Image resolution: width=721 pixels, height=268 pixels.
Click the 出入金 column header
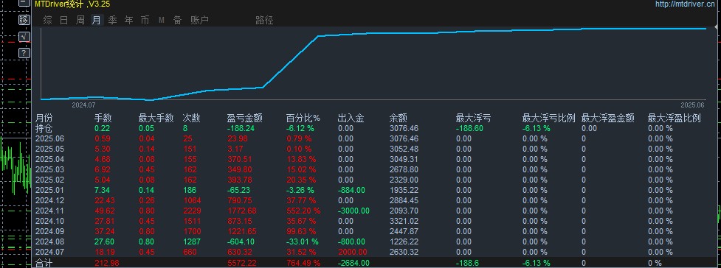pos(351,119)
